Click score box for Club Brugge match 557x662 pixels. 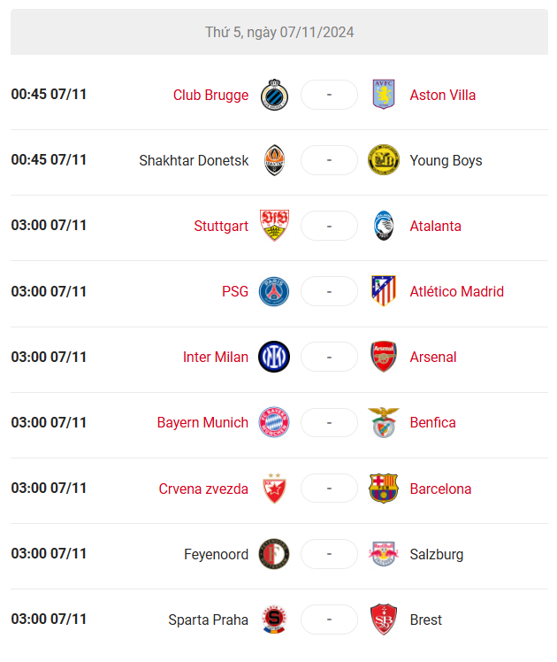pos(329,95)
